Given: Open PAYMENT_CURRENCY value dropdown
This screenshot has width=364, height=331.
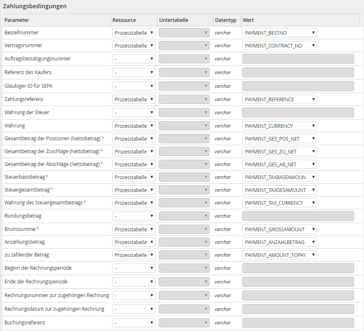Looking at the screenshot, I should point(280,126).
